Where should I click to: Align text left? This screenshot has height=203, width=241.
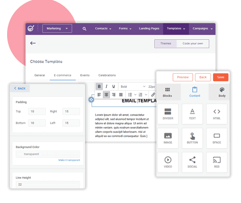tap(99, 94)
